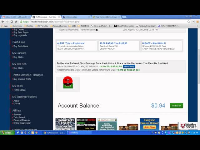Open Buy Cash Links link
Image resolution: width=200 pixels, height=150 pixels.
pos(21,46)
